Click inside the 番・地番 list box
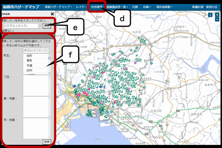 click(37, 107)
